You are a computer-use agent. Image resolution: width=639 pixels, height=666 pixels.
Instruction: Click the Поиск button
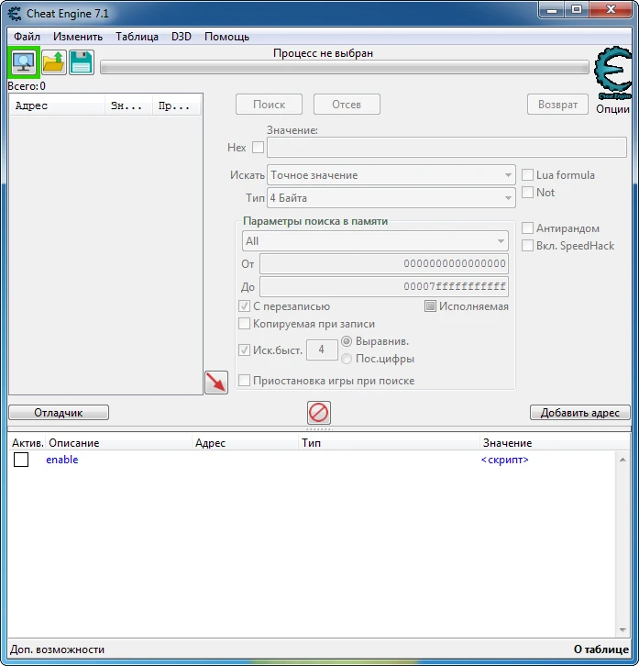click(x=270, y=105)
